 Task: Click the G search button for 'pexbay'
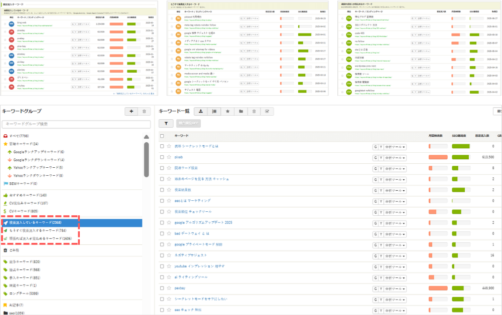point(375,288)
